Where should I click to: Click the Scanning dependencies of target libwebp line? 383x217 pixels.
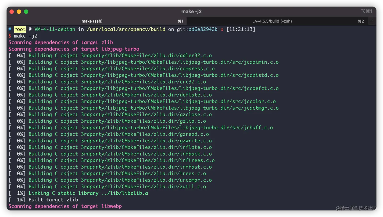click(65, 206)
